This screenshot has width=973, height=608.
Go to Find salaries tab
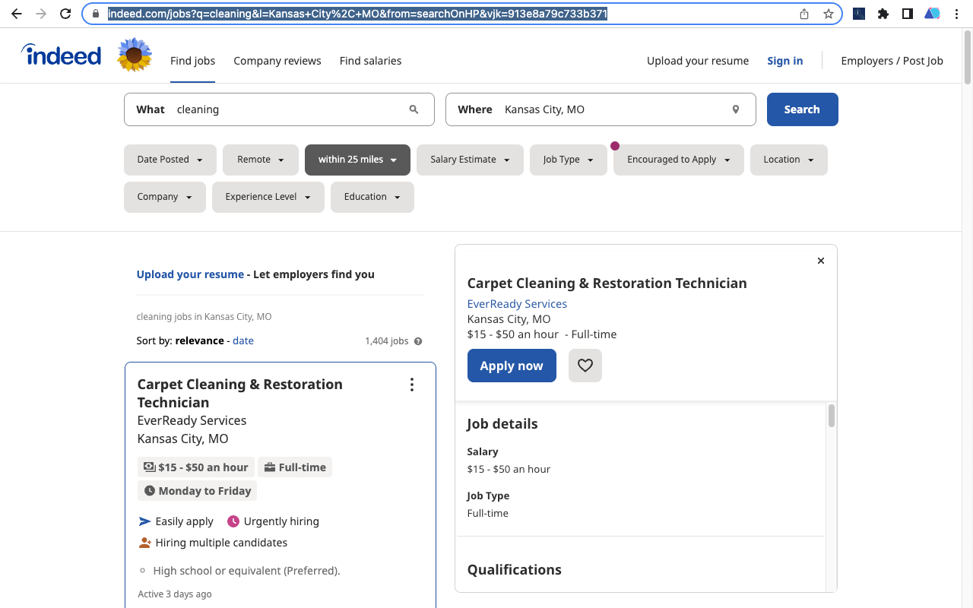click(370, 61)
